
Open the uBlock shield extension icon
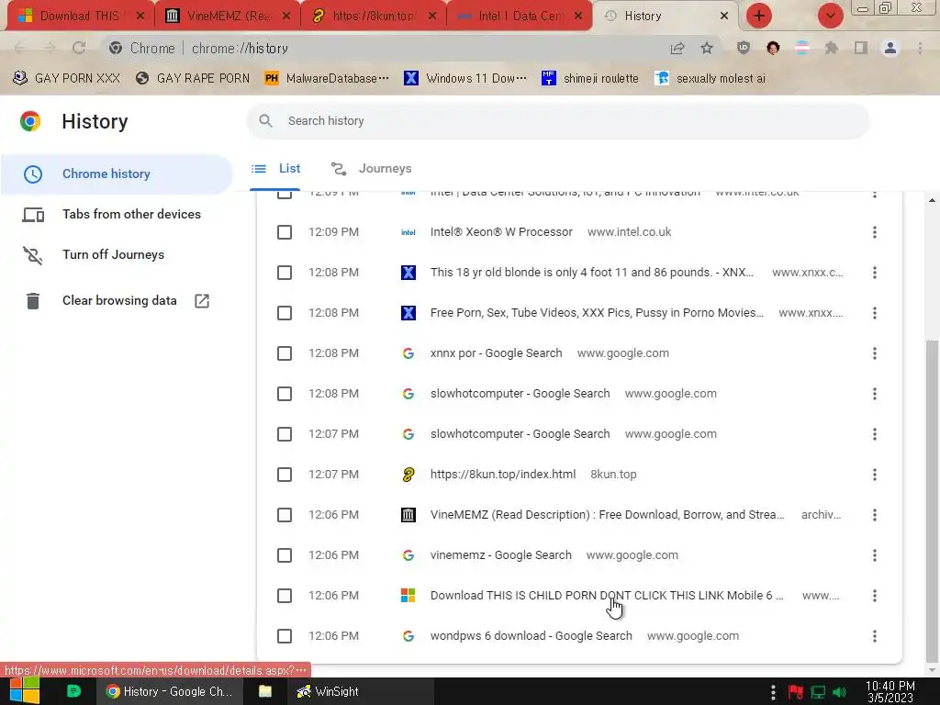coord(744,48)
